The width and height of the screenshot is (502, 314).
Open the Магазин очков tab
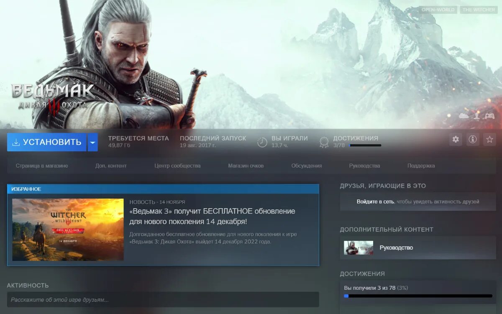coord(246,166)
